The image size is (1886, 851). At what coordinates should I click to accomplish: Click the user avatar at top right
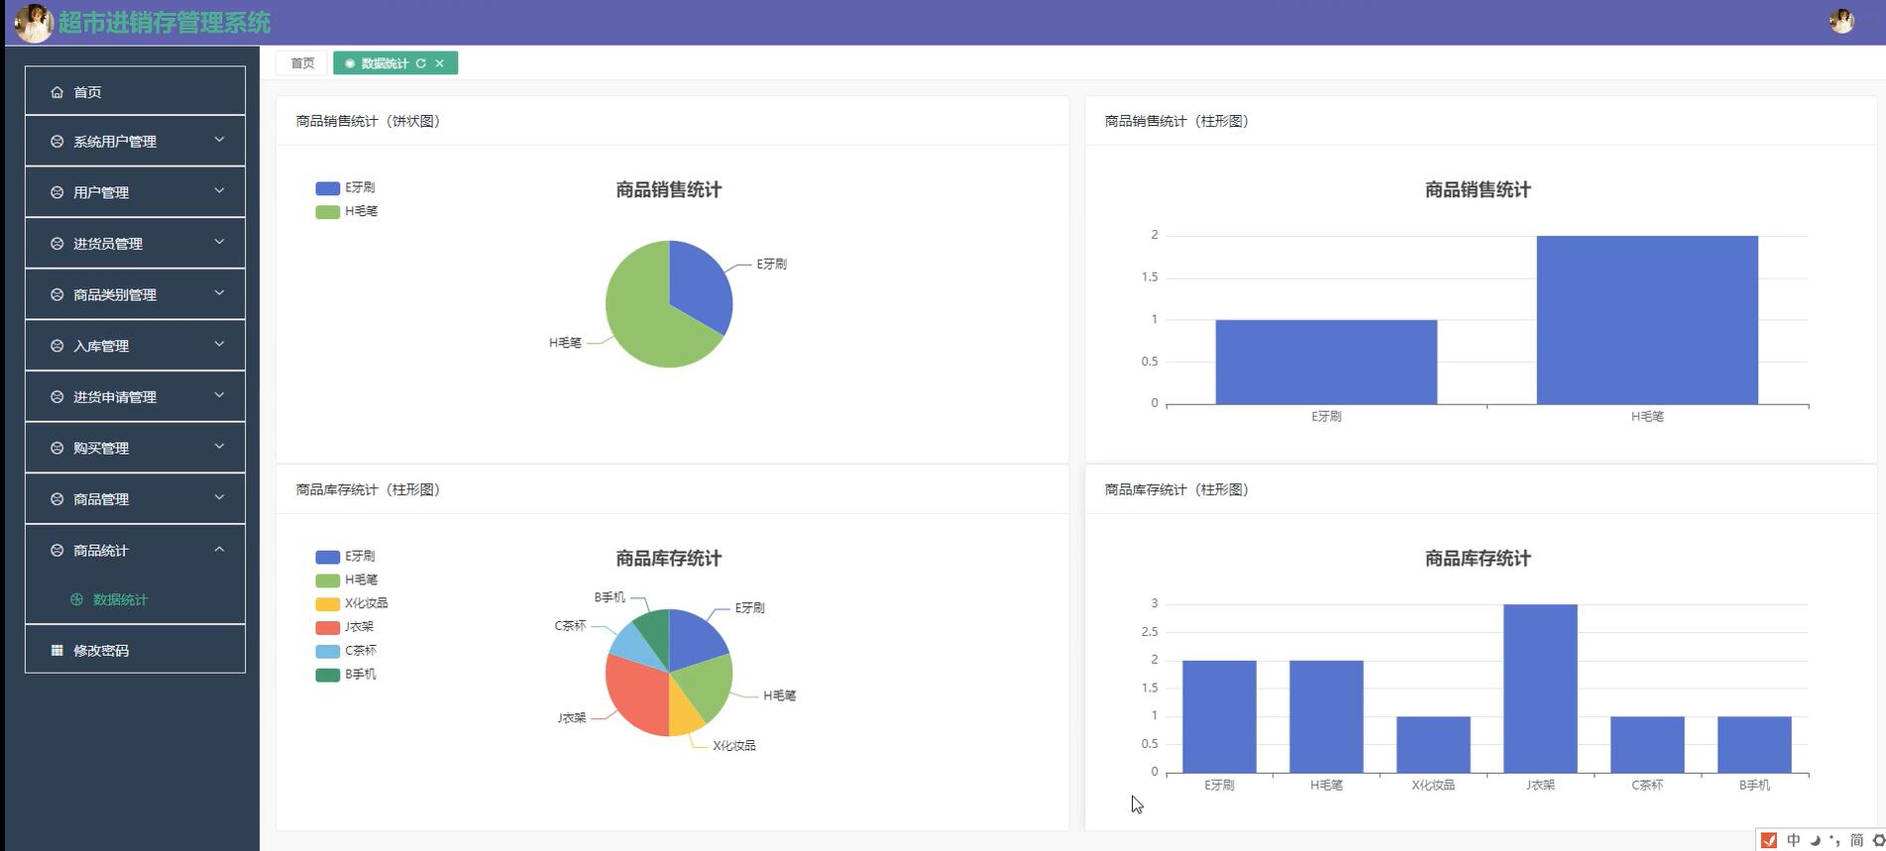click(1841, 21)
